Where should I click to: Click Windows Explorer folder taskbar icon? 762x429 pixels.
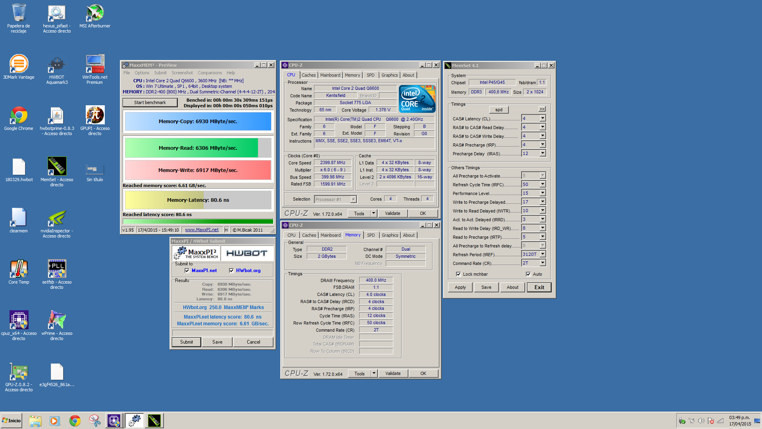(x=35, y=421)
